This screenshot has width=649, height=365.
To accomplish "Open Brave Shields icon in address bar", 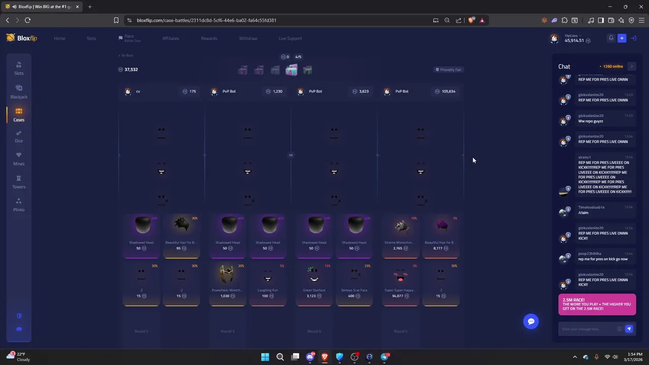I will 471,20.
